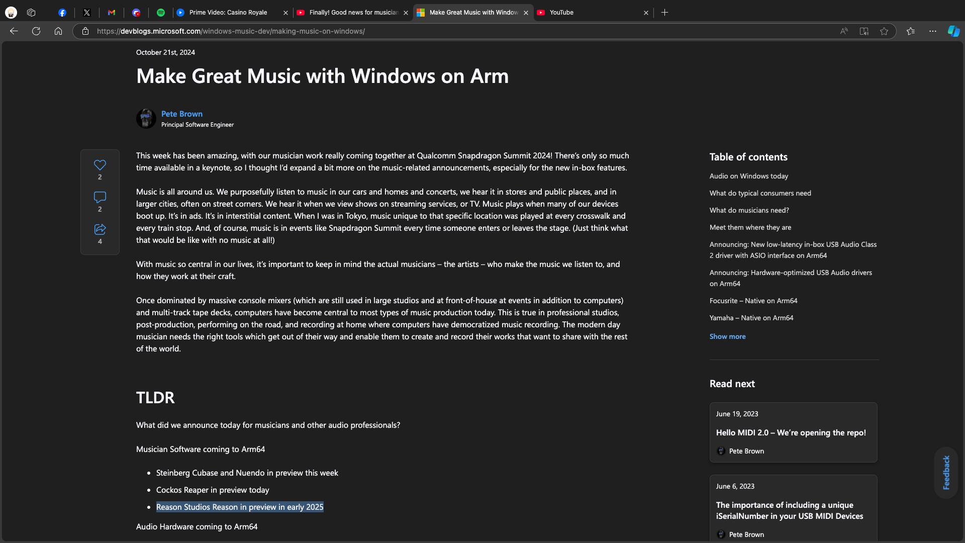
Task: Go back to the previous page
Action: point(14,31)
